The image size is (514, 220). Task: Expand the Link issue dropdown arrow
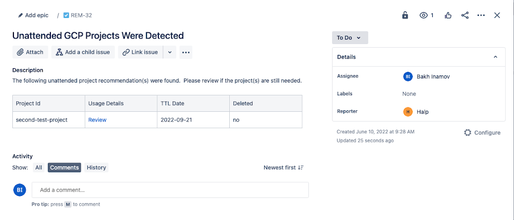[x=170, y=52]
